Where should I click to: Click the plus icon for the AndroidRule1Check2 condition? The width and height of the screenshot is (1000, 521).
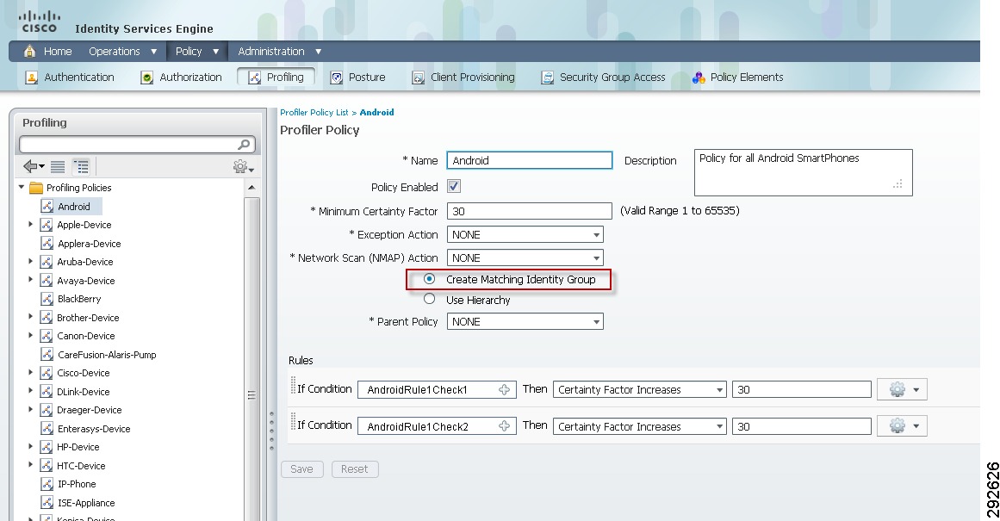coord(505,426)
